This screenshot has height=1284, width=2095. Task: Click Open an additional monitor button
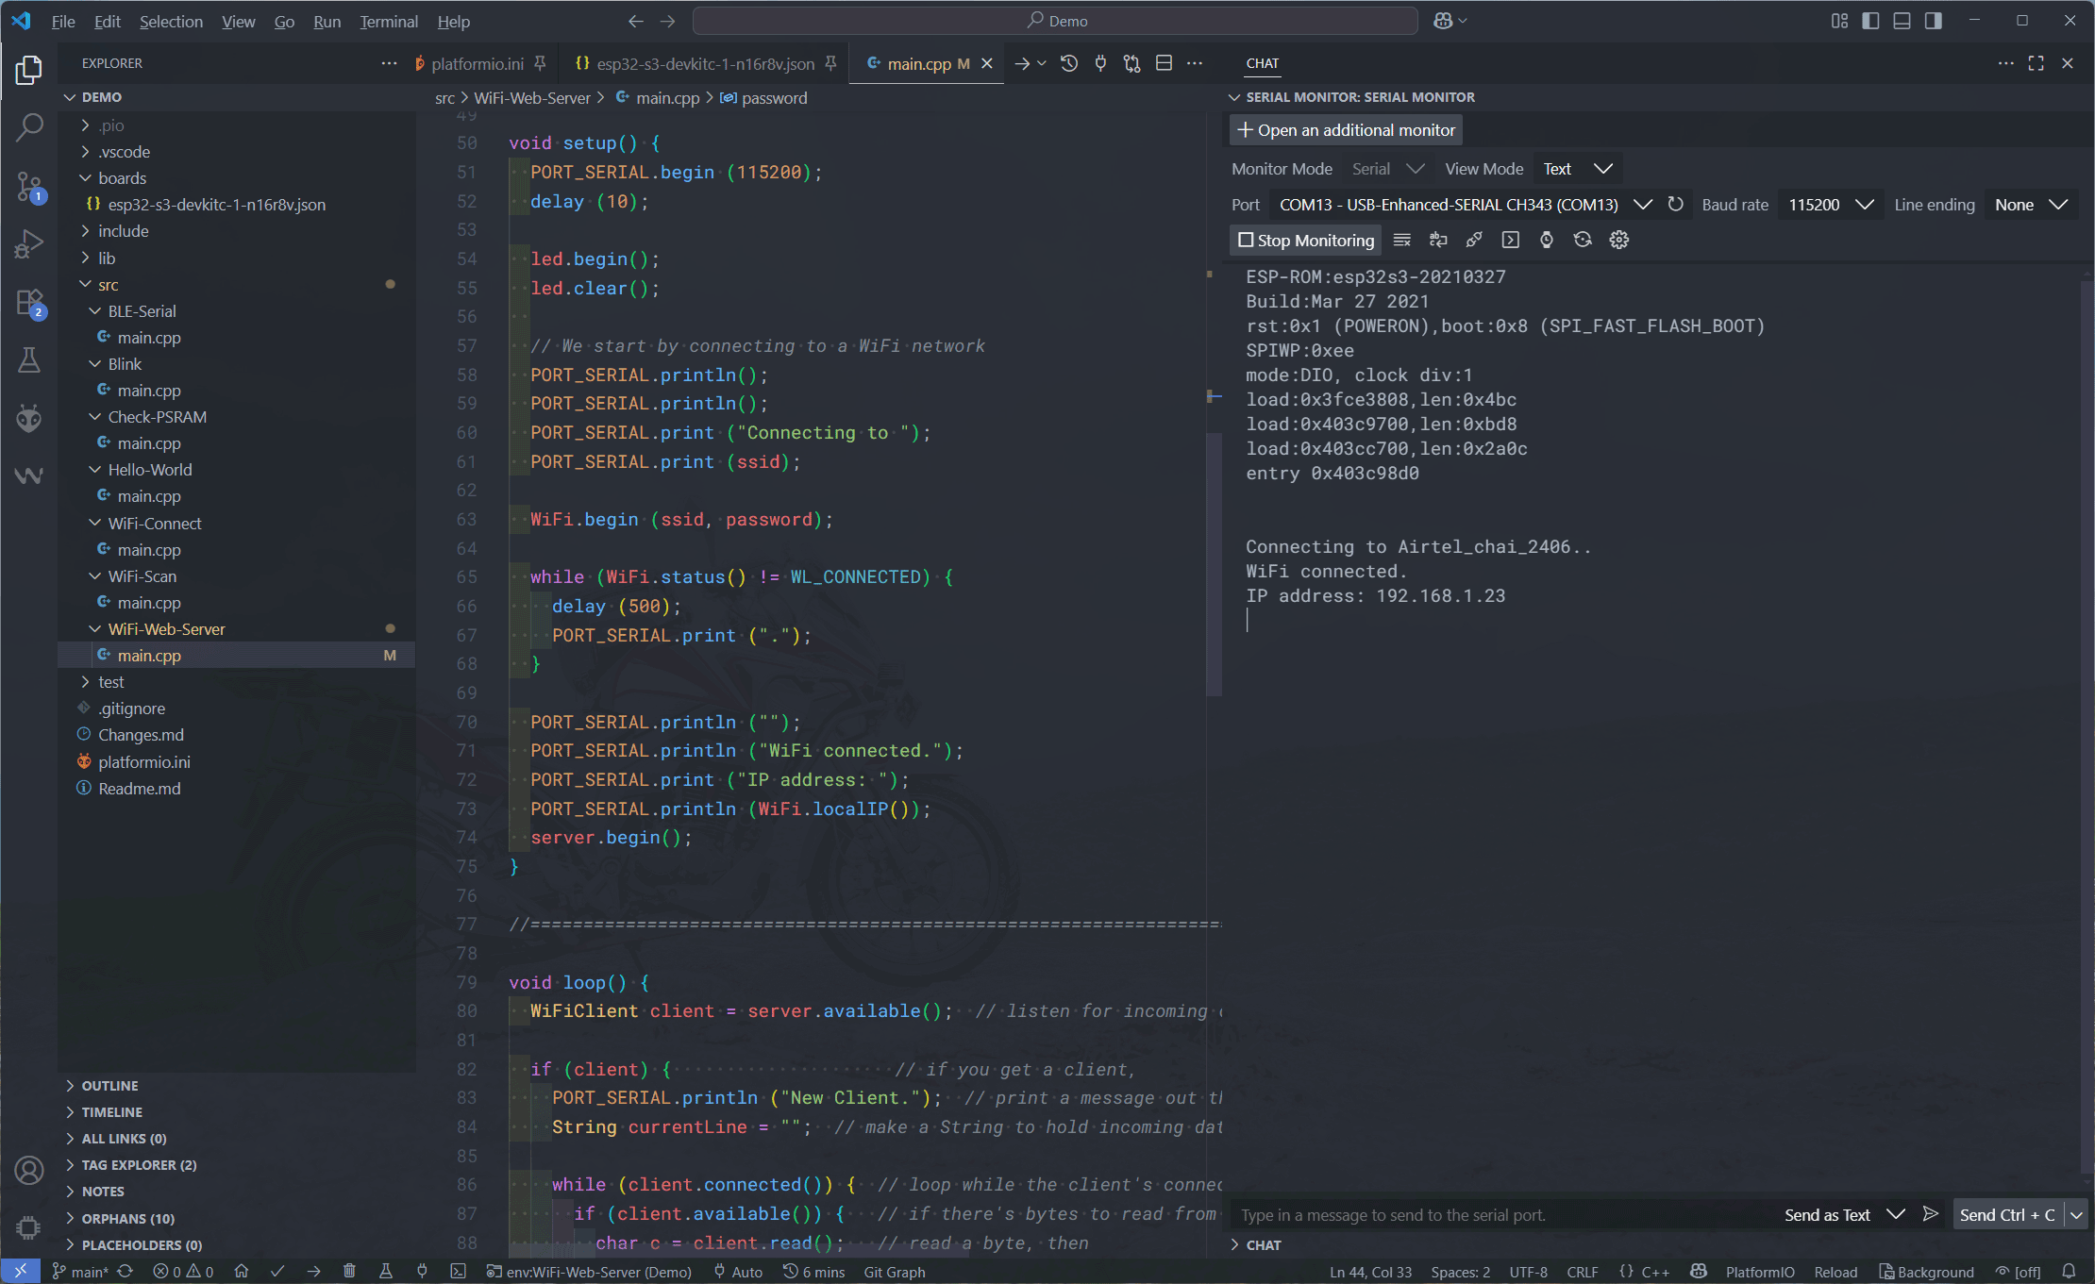(x=1346, y=130)
